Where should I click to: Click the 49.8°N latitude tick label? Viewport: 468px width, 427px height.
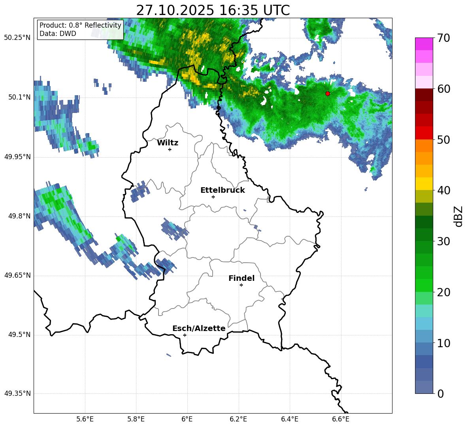(19, 216)
